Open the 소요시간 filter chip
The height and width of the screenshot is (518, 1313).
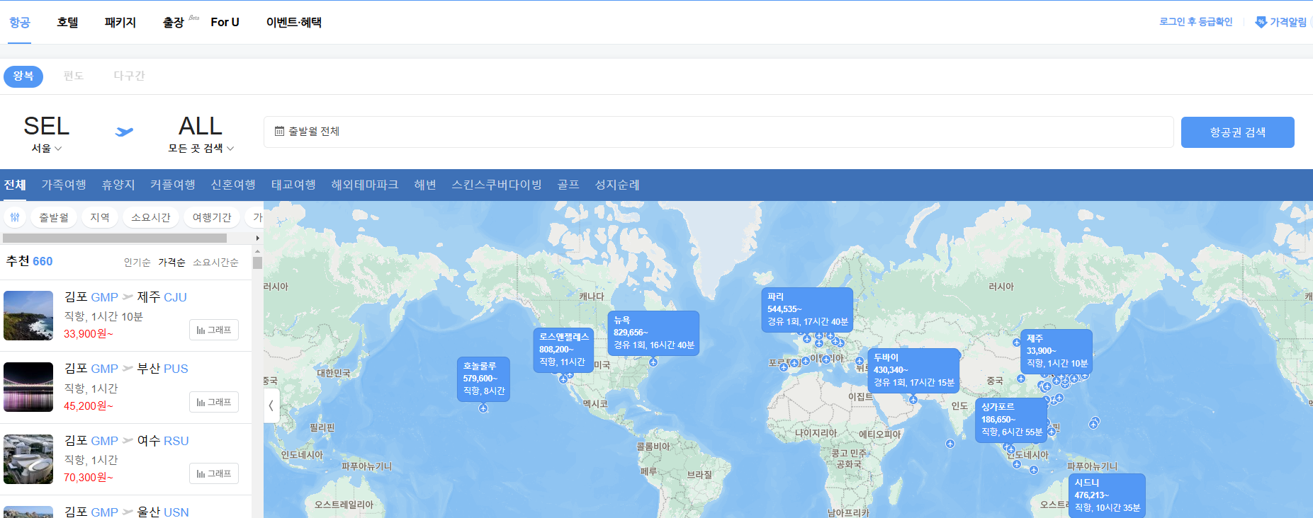click(151, 217)
